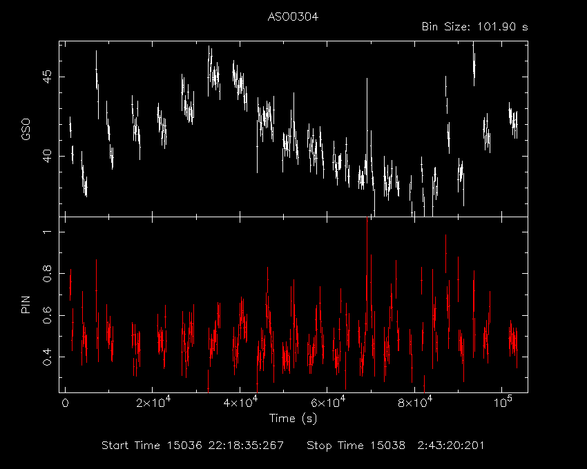Click the plot title AS00304

(x=293, y=17)
